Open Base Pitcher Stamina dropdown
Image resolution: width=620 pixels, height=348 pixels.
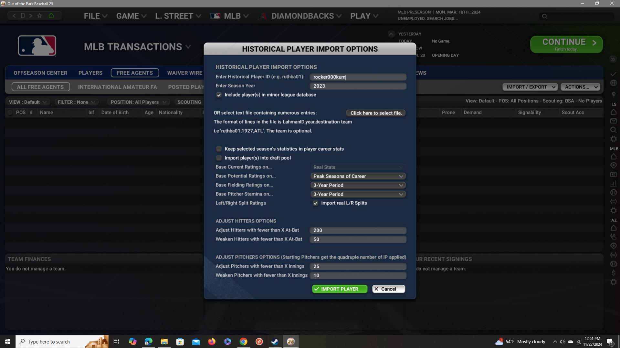click(x=358, y=194)
